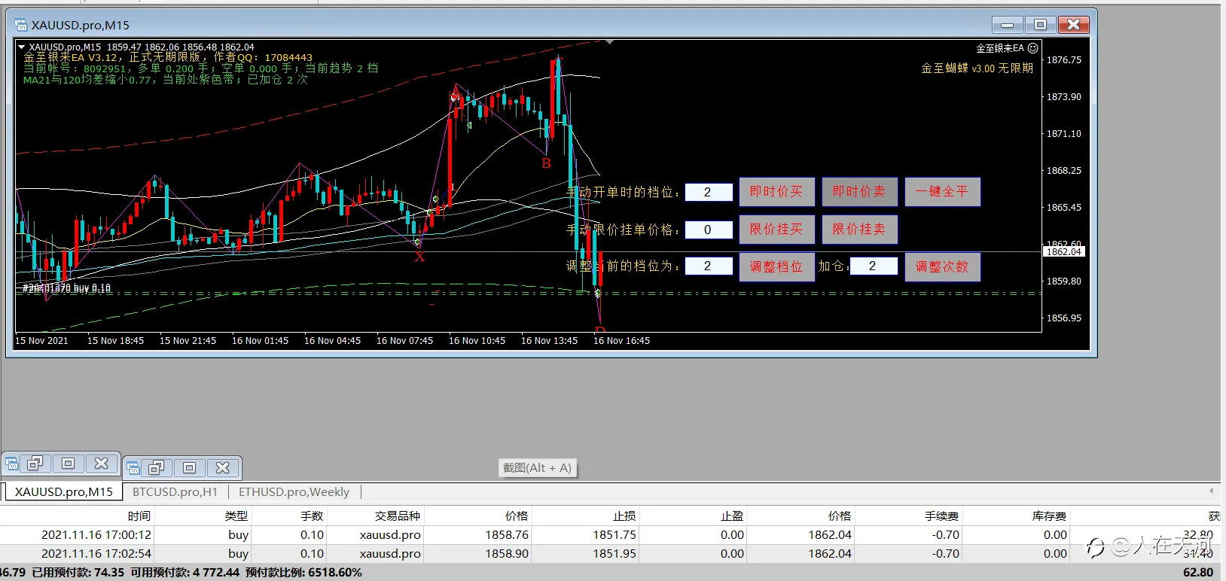Select the order dated 2021.11.16 17:02:54

tap(610, 553)
